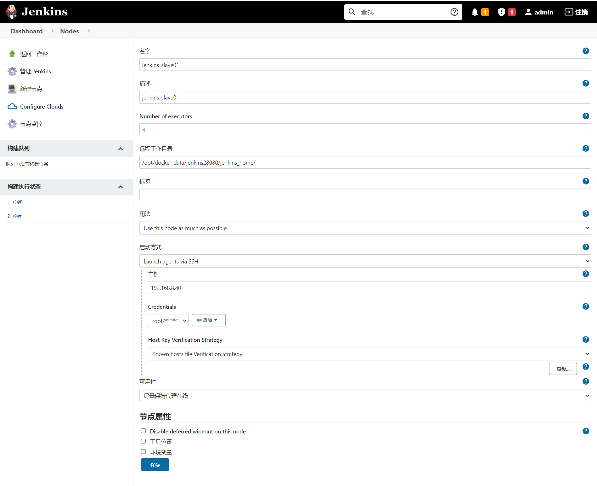Check the 环境变量 checkbox
597x486 pixels.
[x=144, y=452]
